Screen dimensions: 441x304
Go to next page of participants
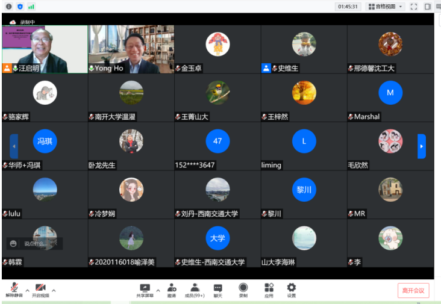pos(422,146)
